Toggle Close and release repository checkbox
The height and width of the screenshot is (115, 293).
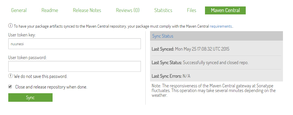point(10,86)
